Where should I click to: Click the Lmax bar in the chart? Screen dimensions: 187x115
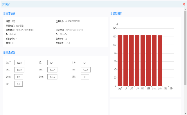click(x=154, y=61)
